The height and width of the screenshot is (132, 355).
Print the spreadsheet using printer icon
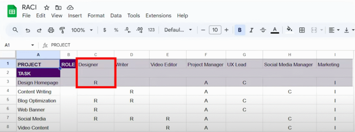pyautogui.click(x=51, y=30)
